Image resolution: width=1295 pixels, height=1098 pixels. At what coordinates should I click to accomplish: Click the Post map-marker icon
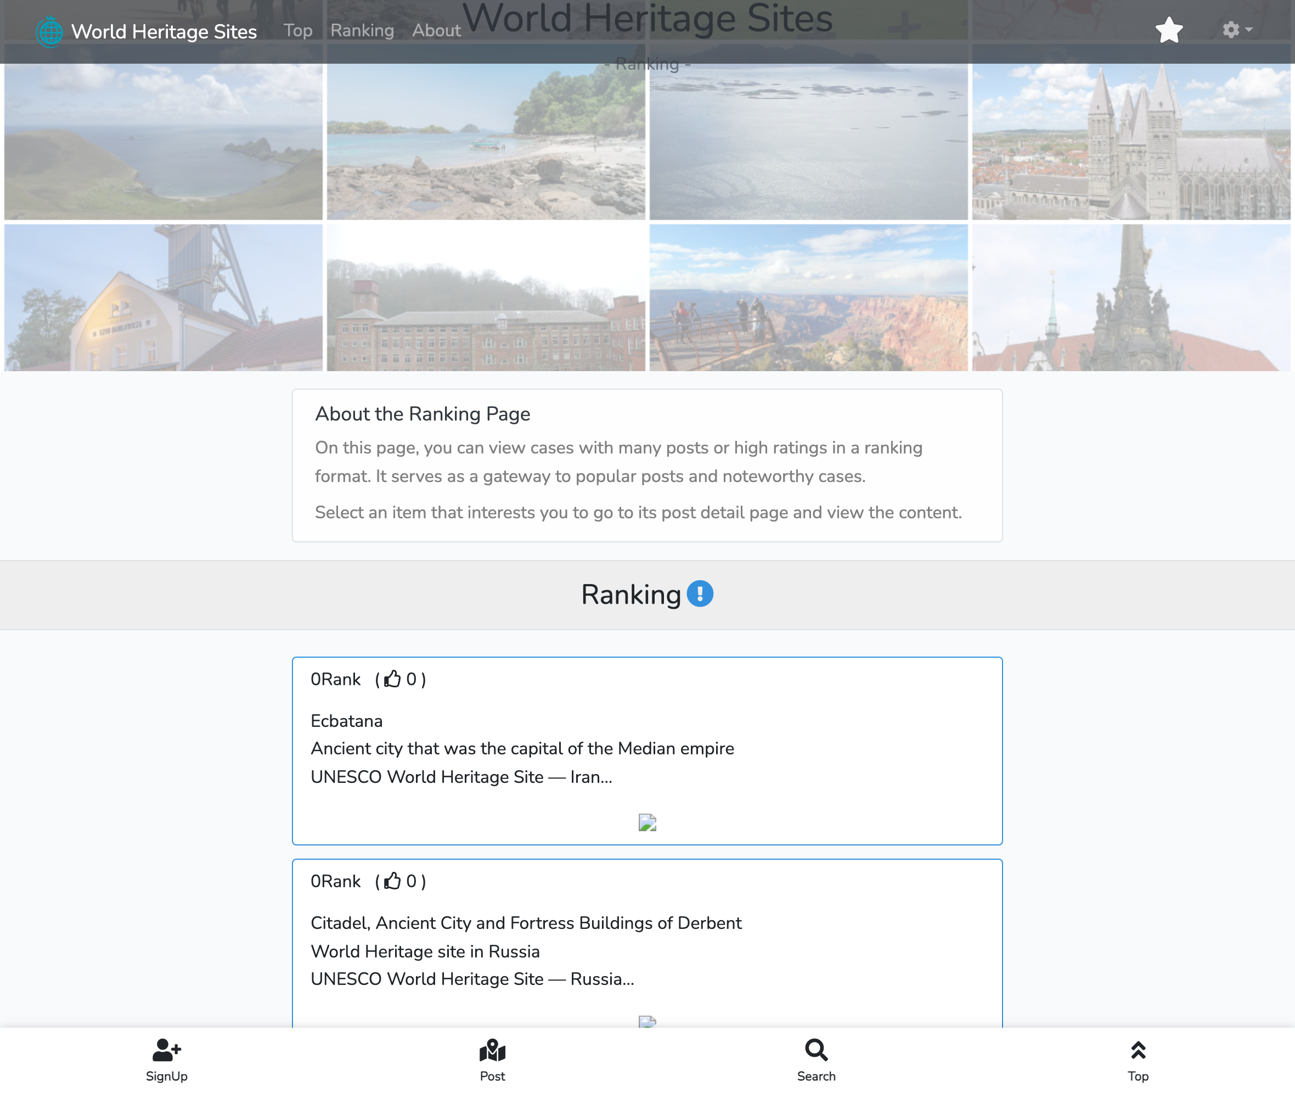(493, 1050)
